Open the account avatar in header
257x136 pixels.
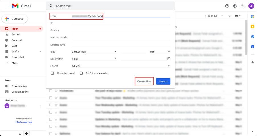[251, 6]
